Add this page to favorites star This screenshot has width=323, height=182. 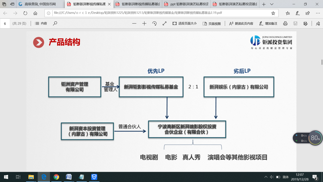pyautogui.click(x=273, y=13)
